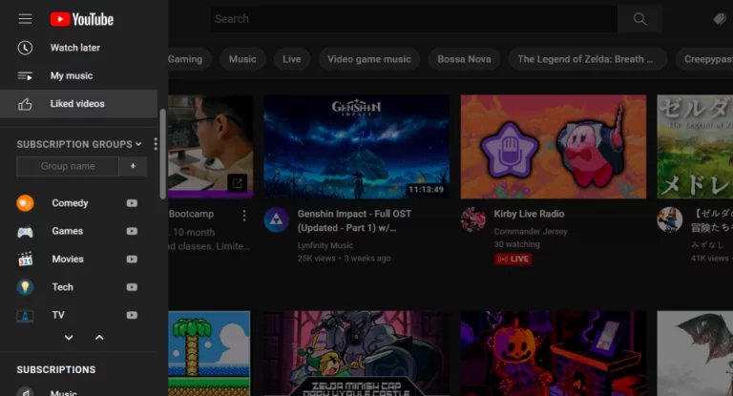Click the sidebar scrollbar
The height and width of the screenshot is (396, 733).
click(x=162, y=155)
